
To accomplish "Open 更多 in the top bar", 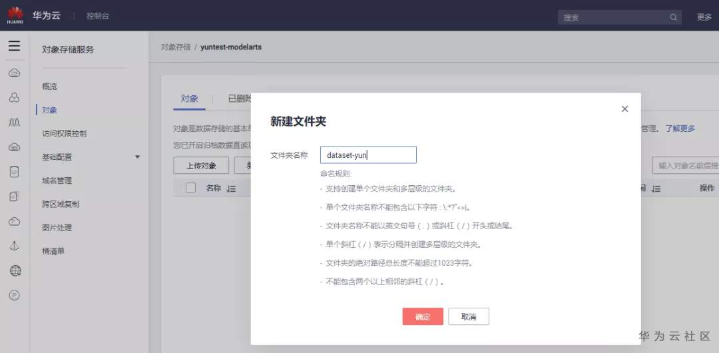I will click(704, 17).
